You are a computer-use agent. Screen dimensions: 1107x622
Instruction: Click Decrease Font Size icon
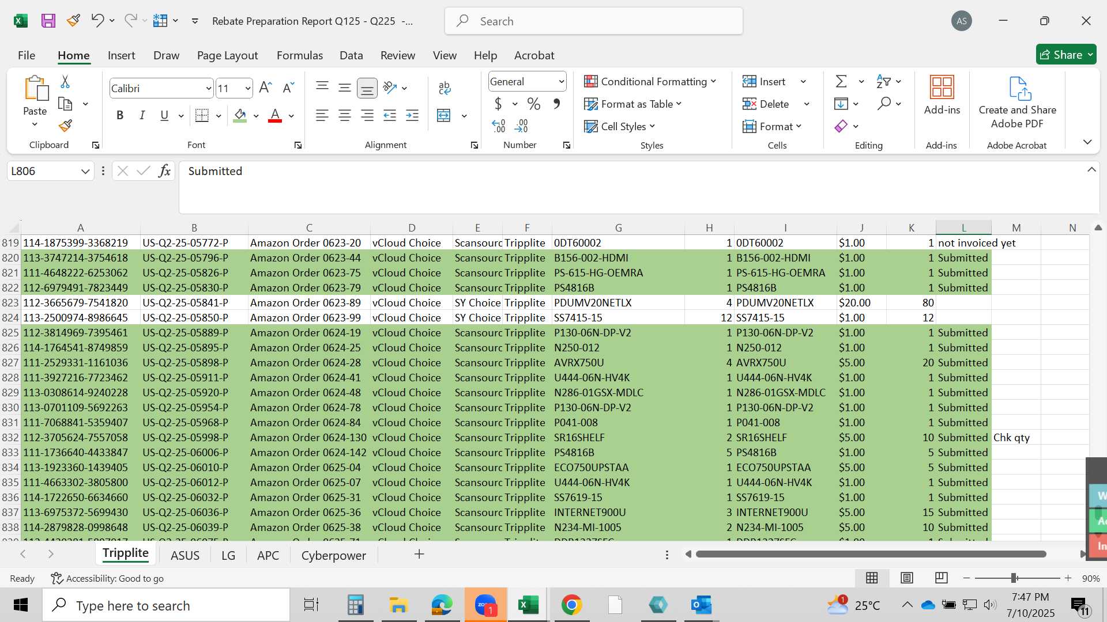[x=288, y=88]
